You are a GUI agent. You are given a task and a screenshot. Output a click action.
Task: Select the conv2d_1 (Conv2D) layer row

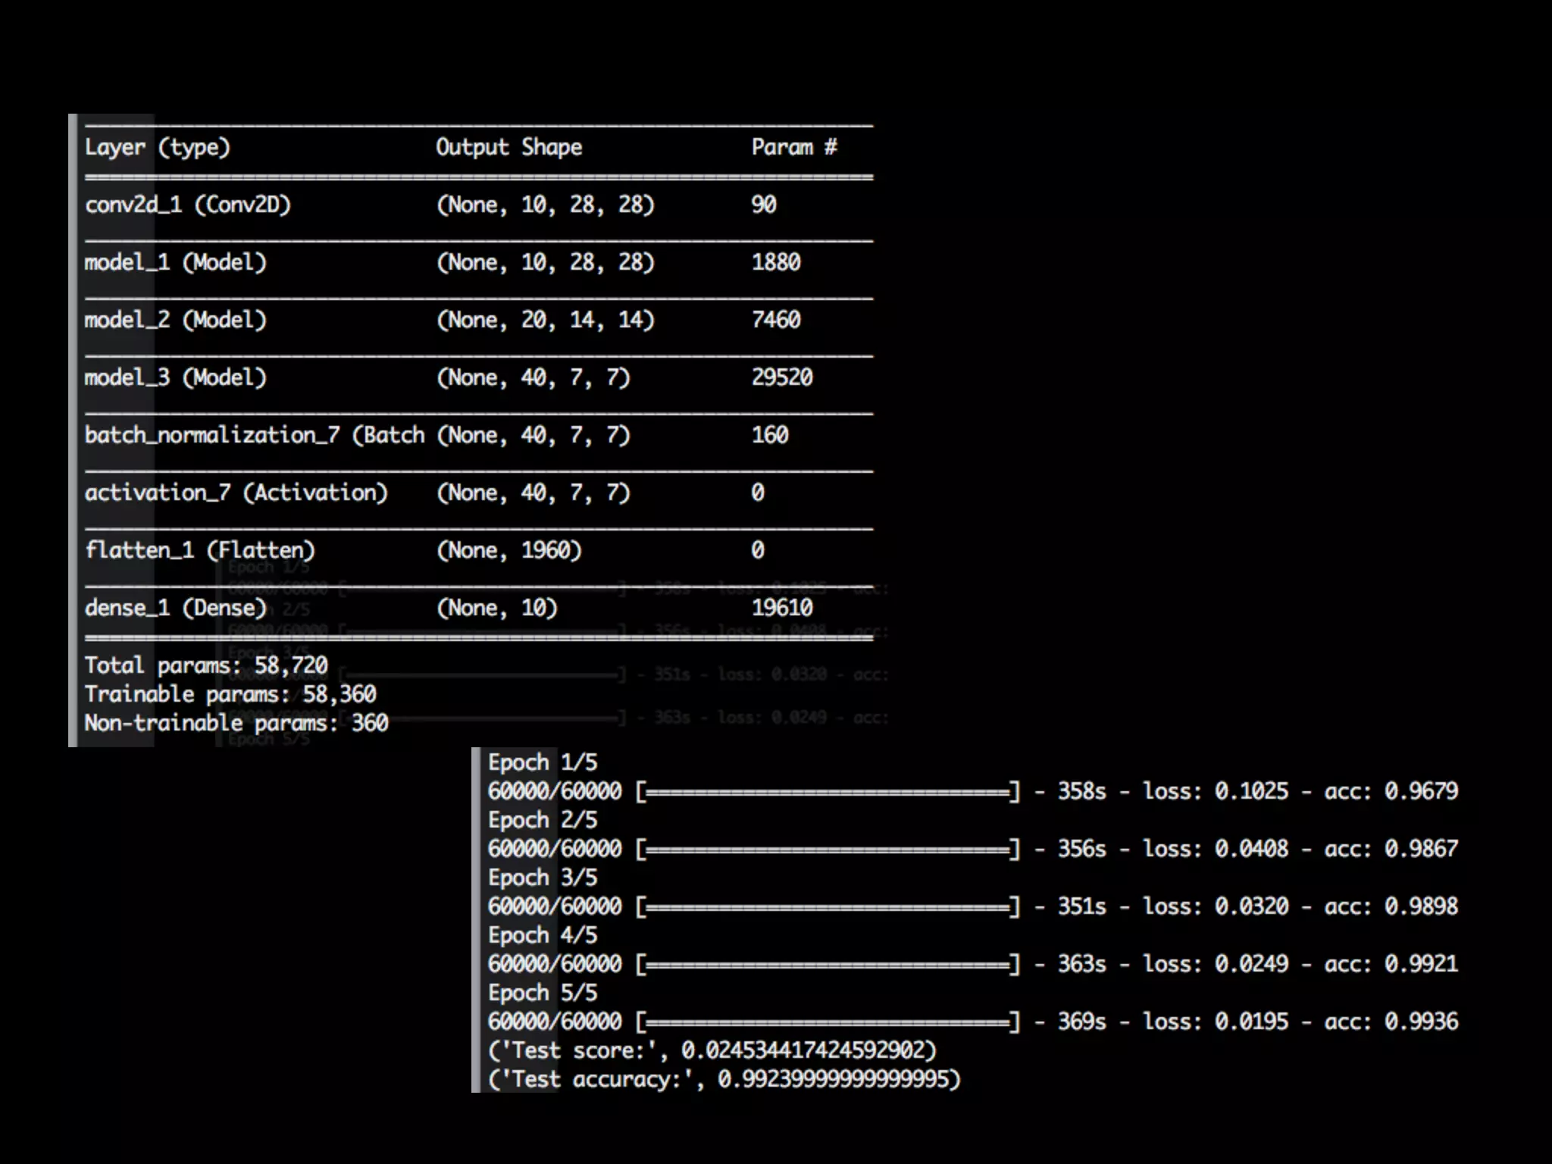tap(187, 205)
